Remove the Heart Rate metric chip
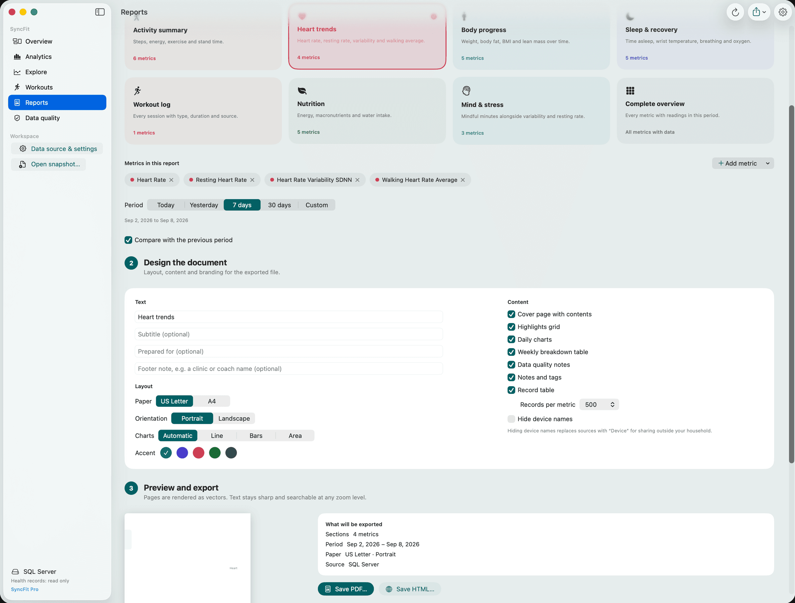The height and width of the screenshot is (603, 795). (172, 180)
